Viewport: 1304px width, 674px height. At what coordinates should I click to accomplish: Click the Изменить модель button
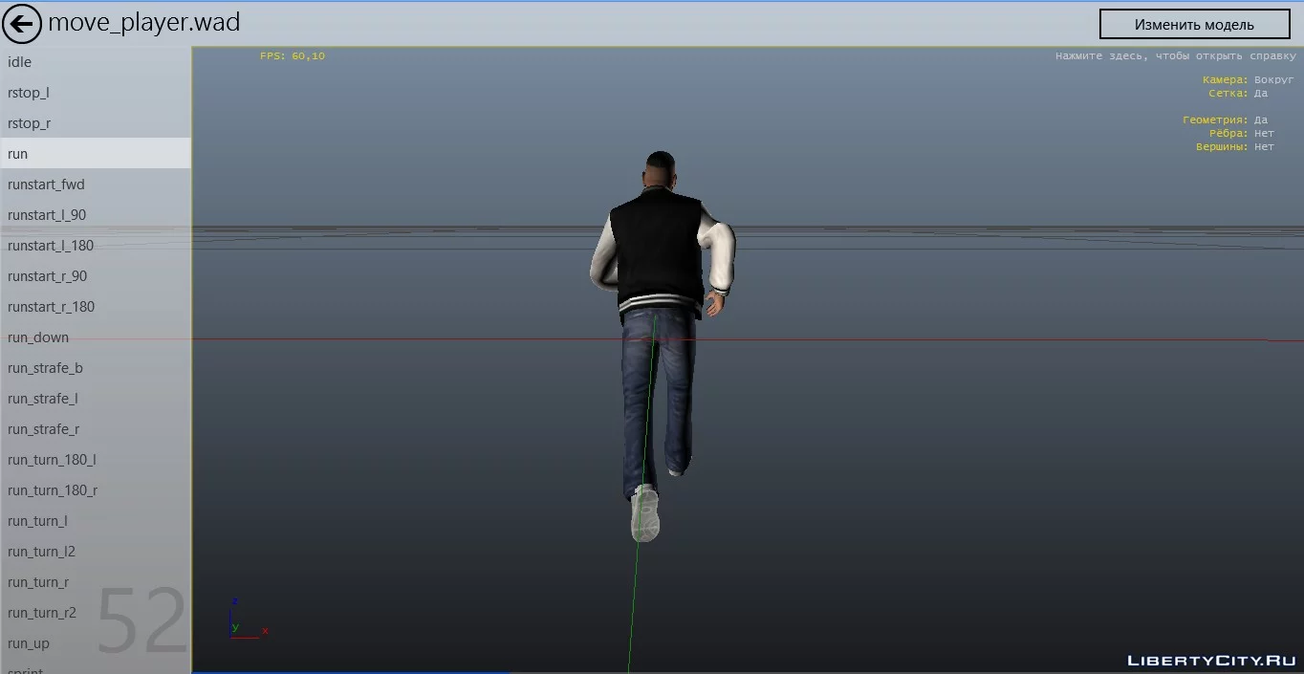[1194, 24]
